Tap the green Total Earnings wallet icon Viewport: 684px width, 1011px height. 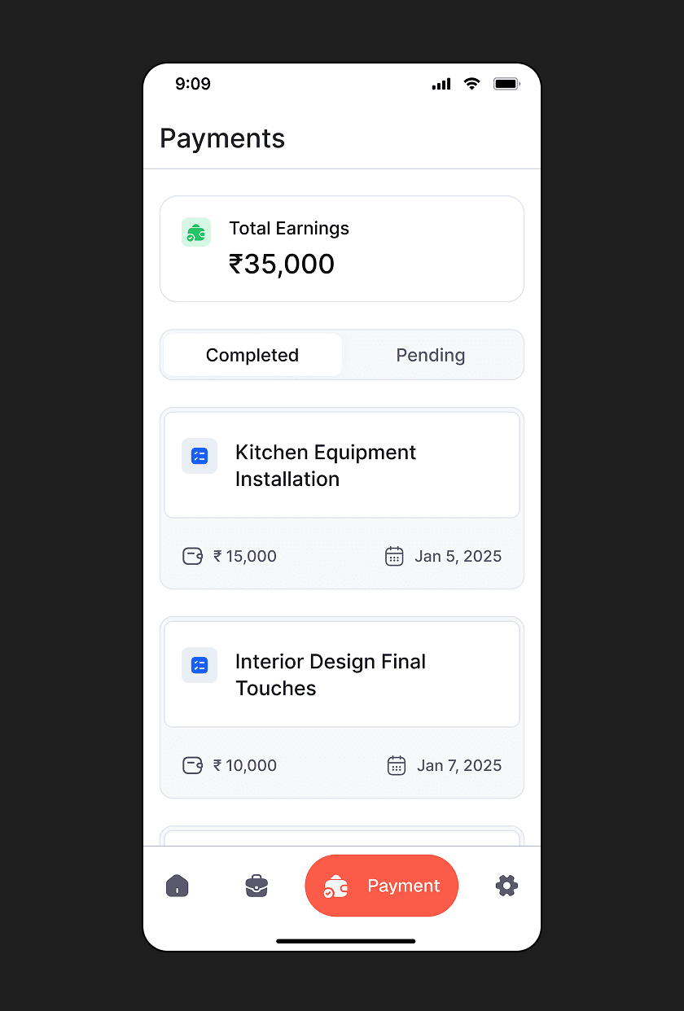coord(196,232)
